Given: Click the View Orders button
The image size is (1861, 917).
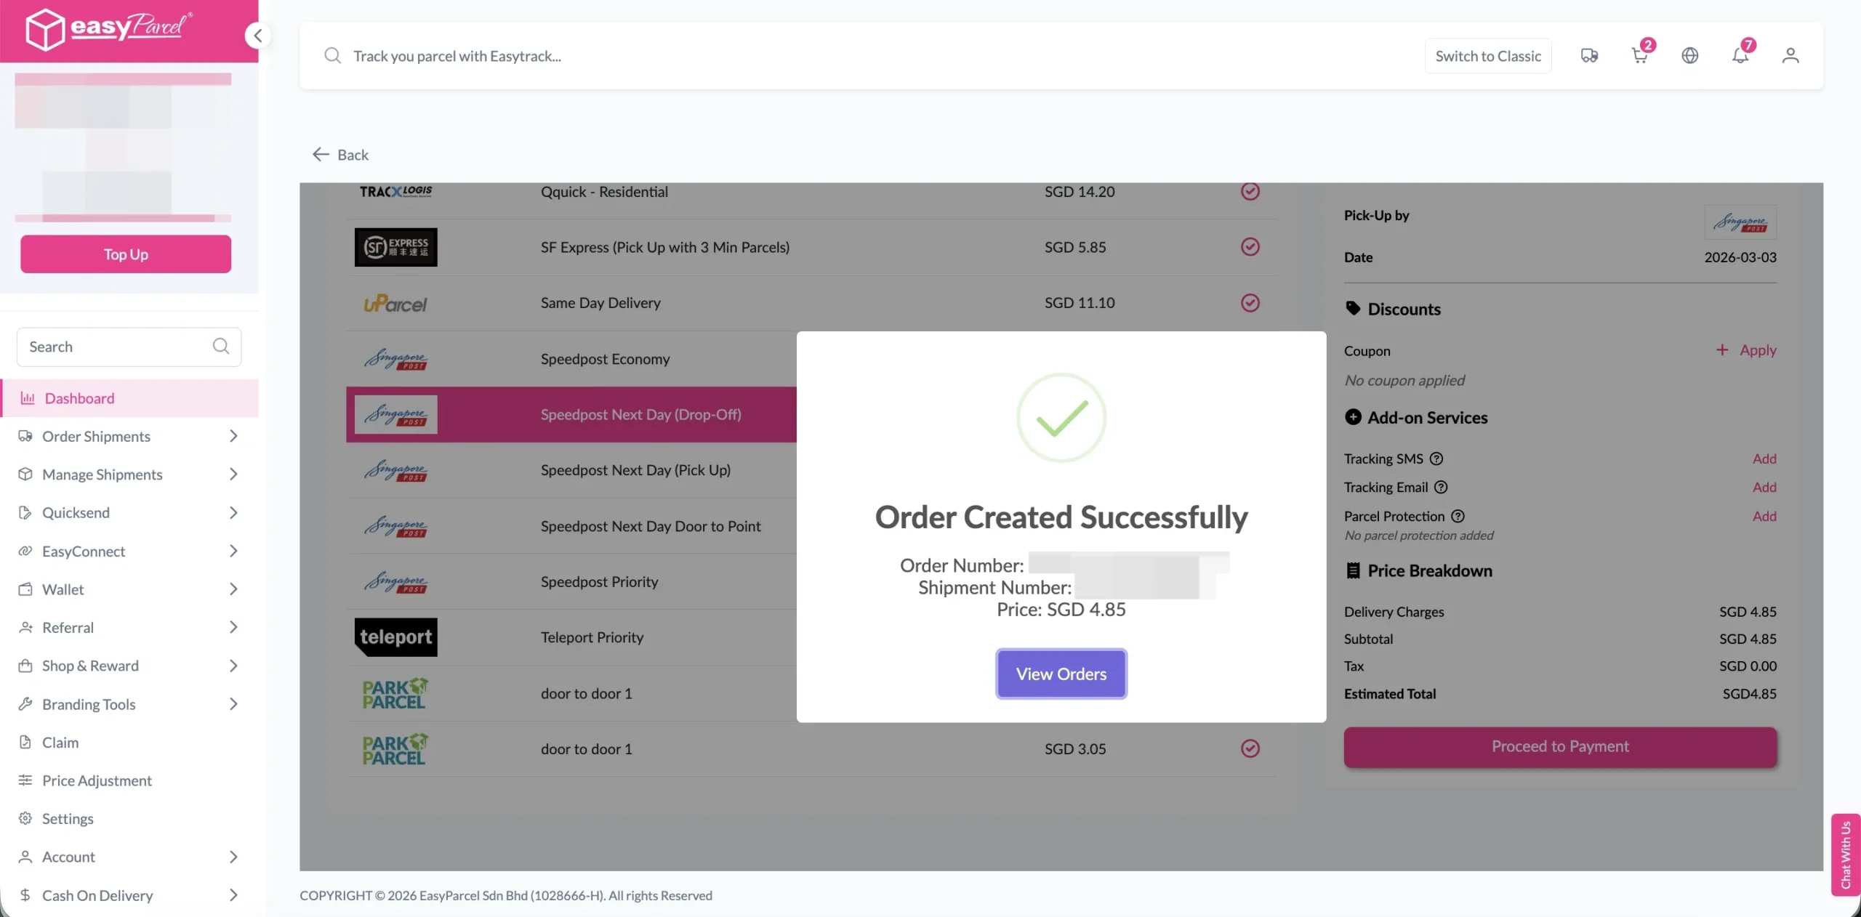Looking at the screenshot, I should click(x=1061, y=674).
